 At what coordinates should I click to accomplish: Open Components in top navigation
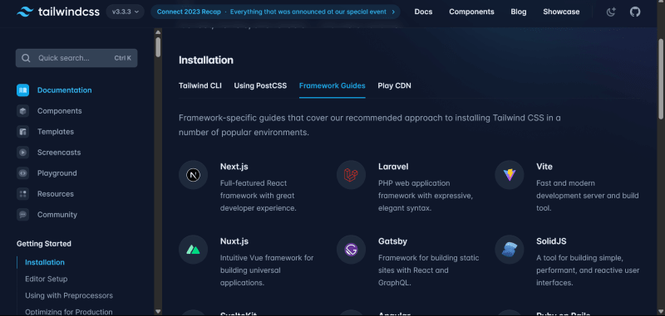click(x=471, y=12)
